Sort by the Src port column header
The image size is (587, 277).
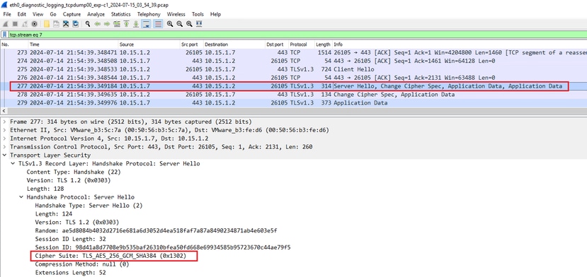click(192, 45)
